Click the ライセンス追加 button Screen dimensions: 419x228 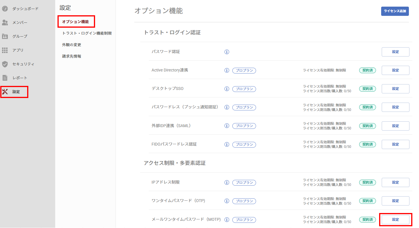[x=395, y=11]
